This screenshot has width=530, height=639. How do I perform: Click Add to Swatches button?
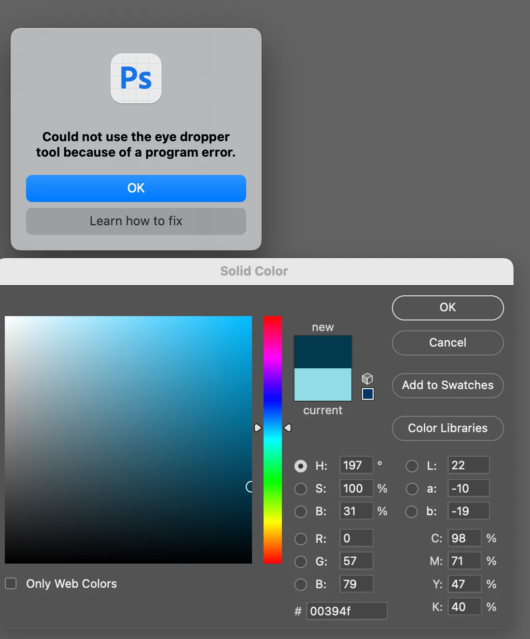[448, 385]
